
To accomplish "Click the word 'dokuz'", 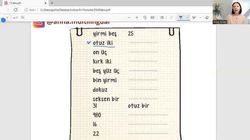I will click(x=100, y=90).
